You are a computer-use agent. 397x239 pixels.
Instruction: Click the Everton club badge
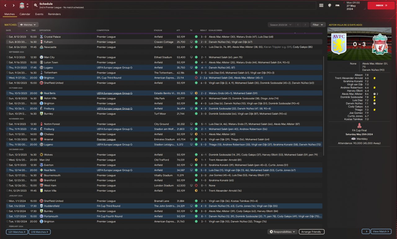pos(41,165)
